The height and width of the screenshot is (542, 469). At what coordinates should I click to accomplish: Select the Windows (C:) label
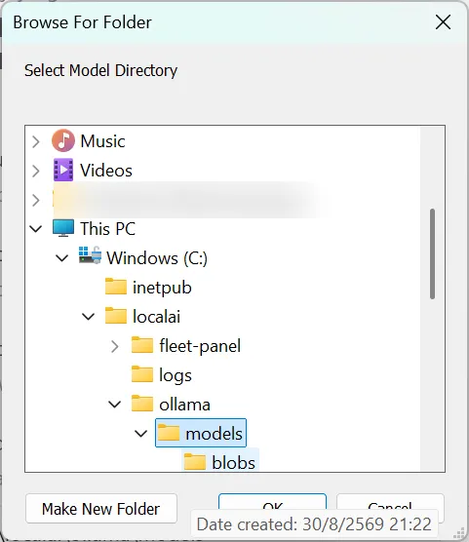(157, 258)
